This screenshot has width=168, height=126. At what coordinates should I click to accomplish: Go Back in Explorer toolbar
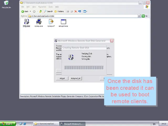(25, 11)
